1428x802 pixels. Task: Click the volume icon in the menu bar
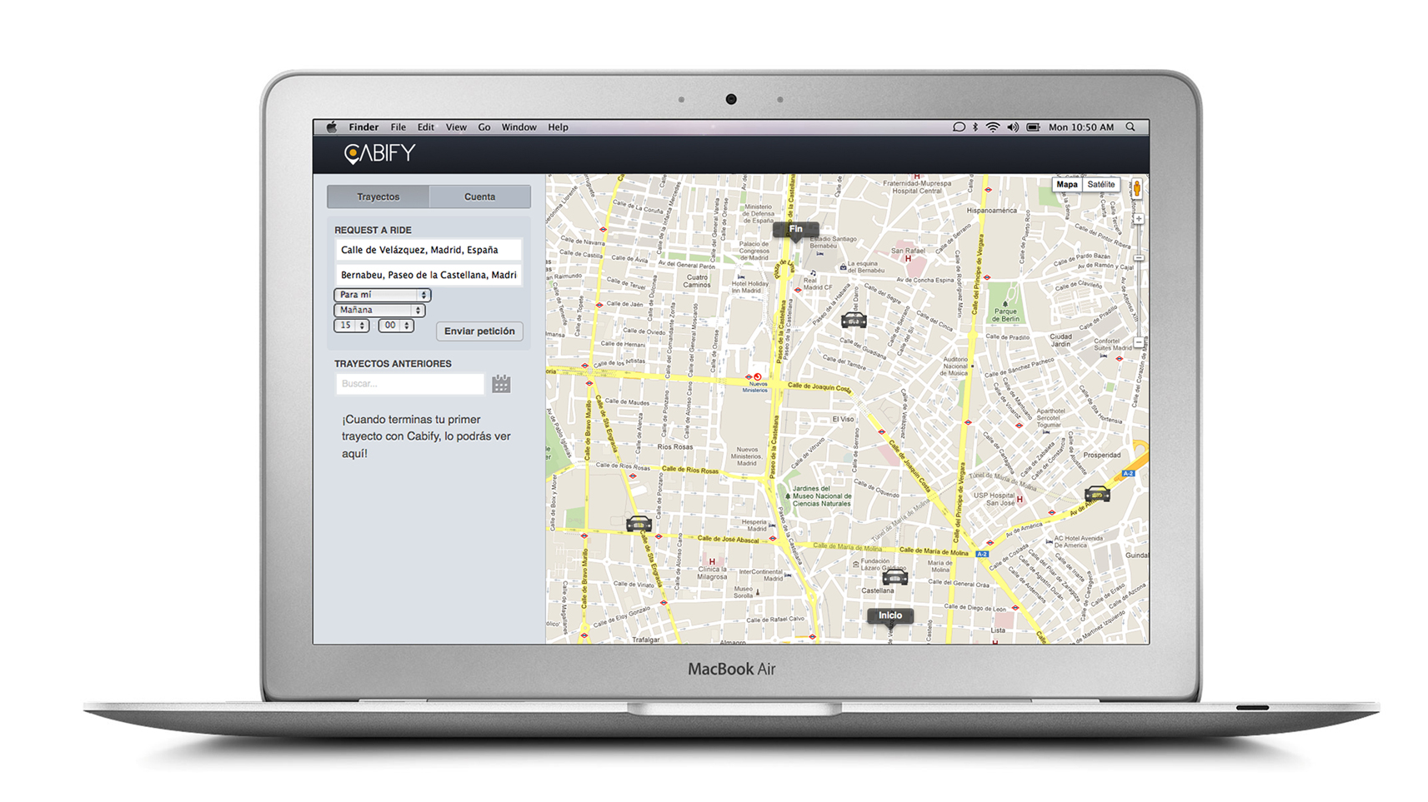coord(1013,127)
